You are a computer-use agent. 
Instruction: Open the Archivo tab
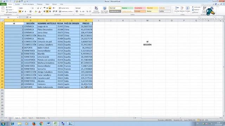(x=3, y=4)
